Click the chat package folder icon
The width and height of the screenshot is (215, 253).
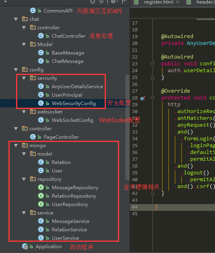(25, 19)
